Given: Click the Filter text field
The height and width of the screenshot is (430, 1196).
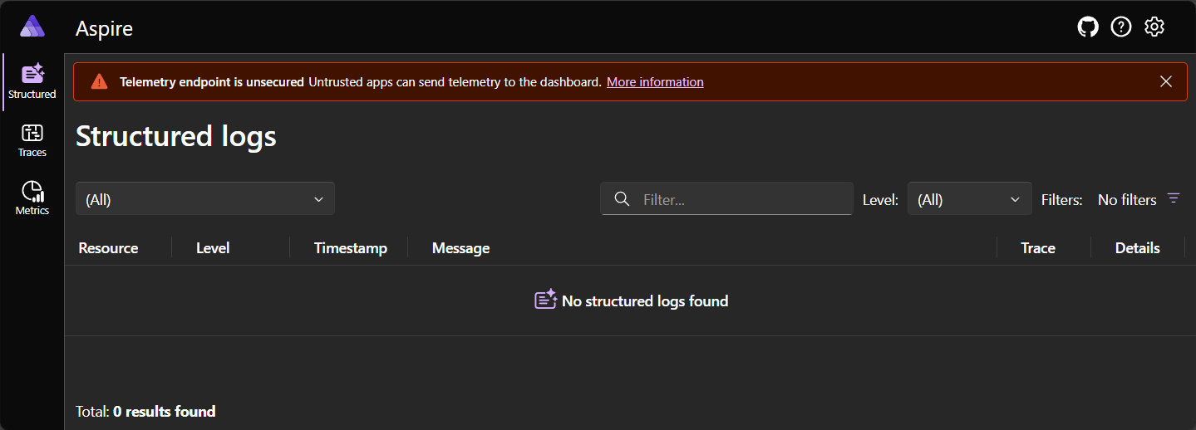Looking at the screenshot, I should [x=740, y=199].
